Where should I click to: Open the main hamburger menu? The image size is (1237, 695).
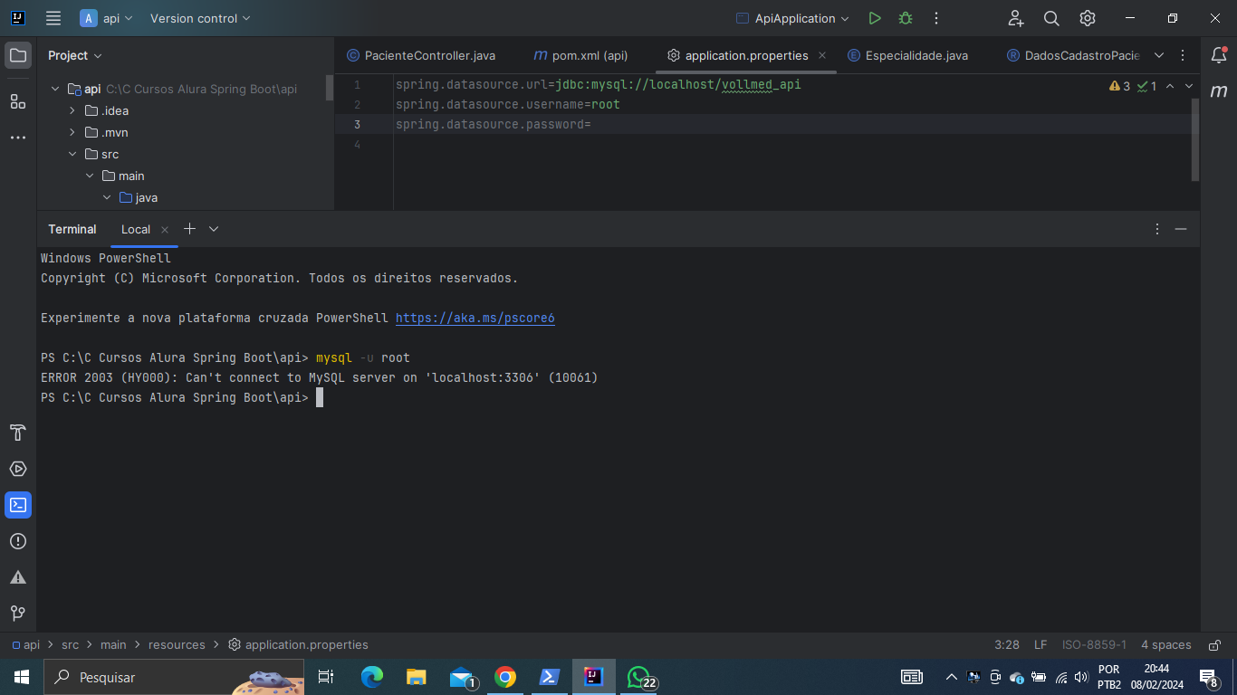[x=53, y=18]
